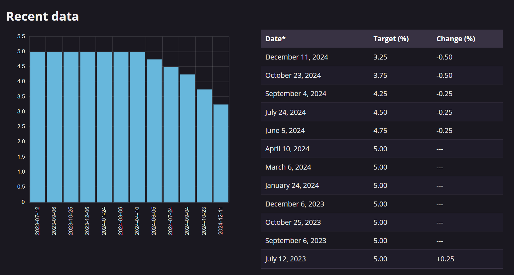
Task: Click the 2024-01-24 bar in the chart
Action: pyautogui.click(x=104, y=127)
